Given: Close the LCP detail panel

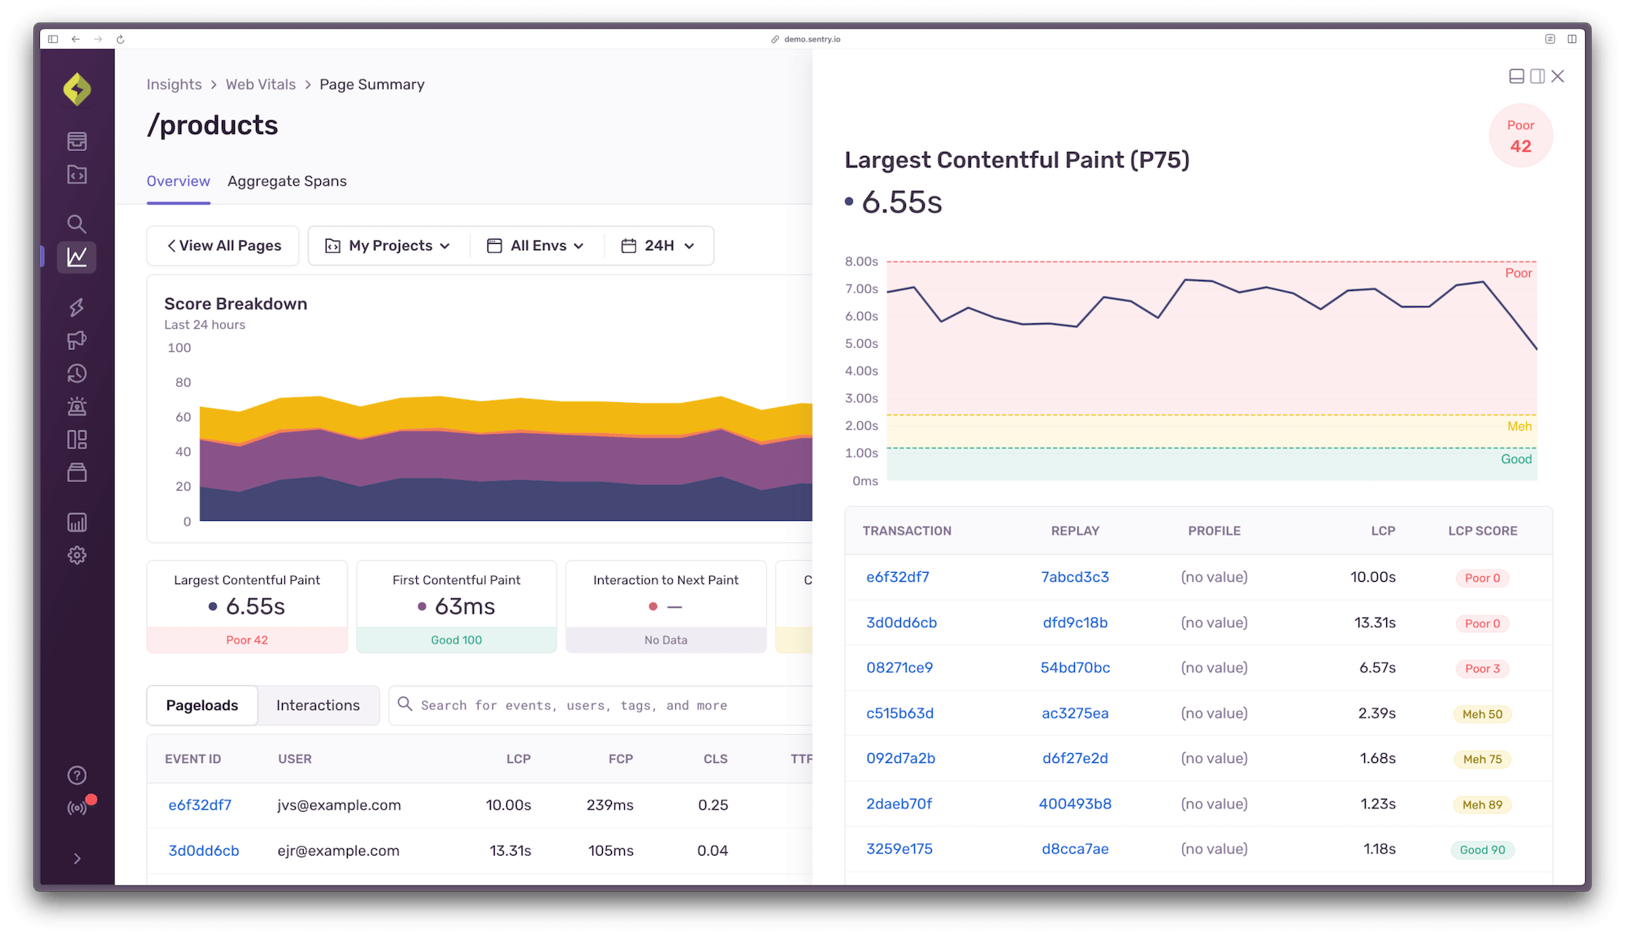Looking at the screenshot, I should (x=1558, y=76).
